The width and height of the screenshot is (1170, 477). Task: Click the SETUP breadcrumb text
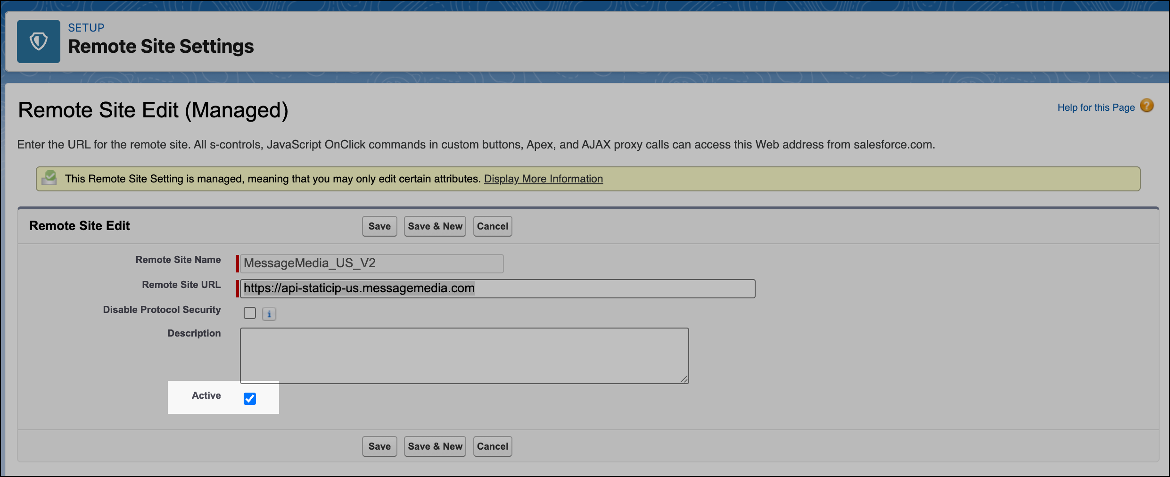click(86, 28)
